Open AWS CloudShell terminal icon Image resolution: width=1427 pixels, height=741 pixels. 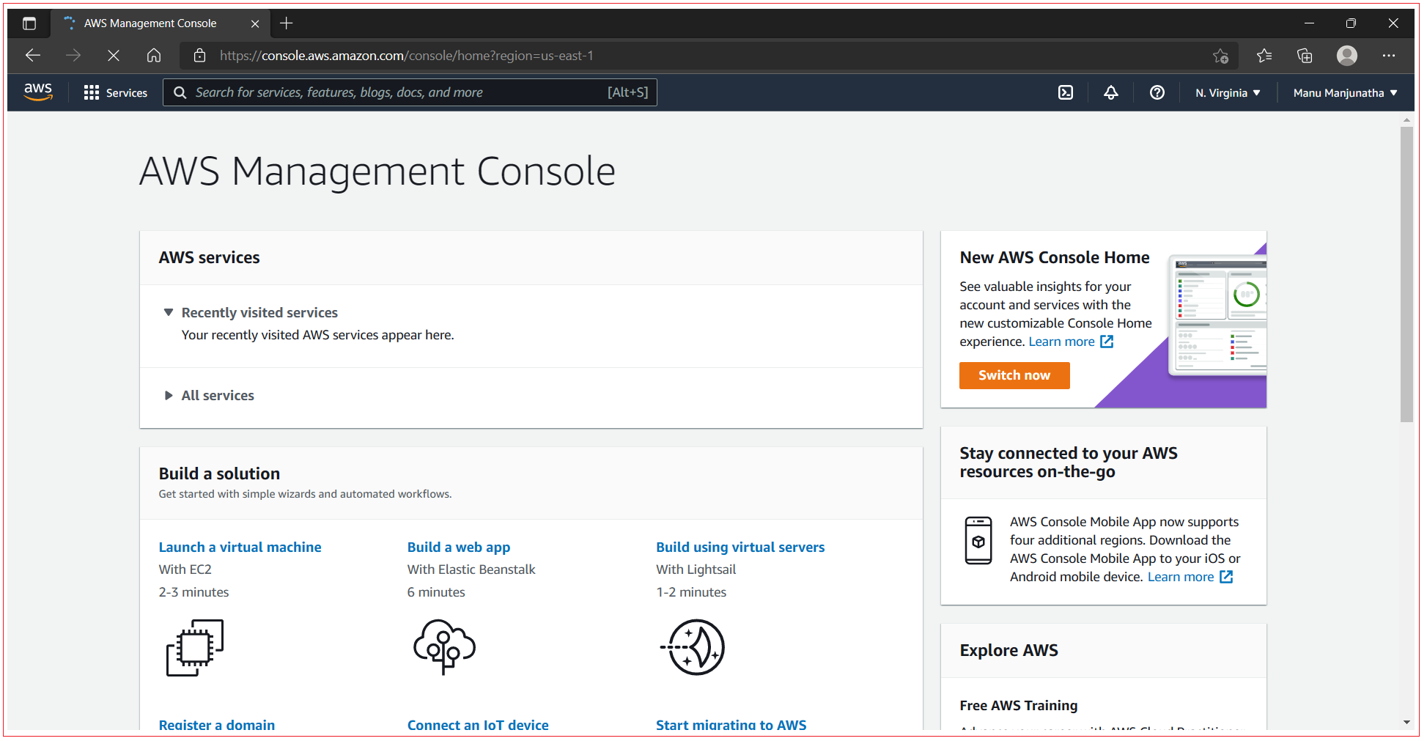[x=1066, y=92]
